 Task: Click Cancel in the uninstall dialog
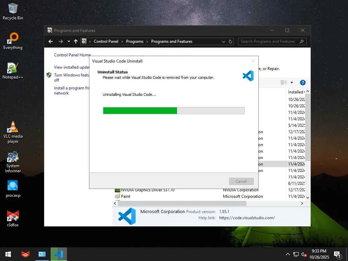click(241, 181)
